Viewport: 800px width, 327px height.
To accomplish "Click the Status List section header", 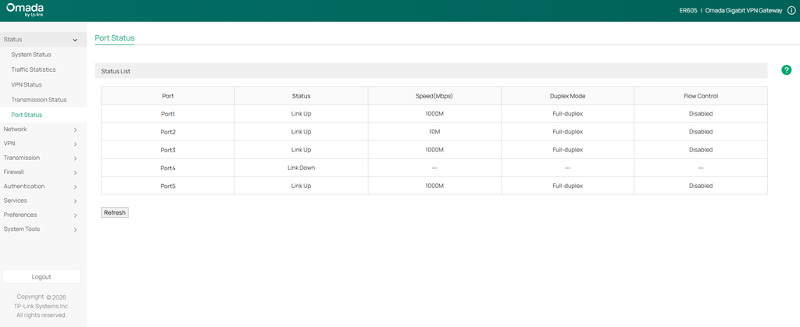I will (x=431, y=71).
